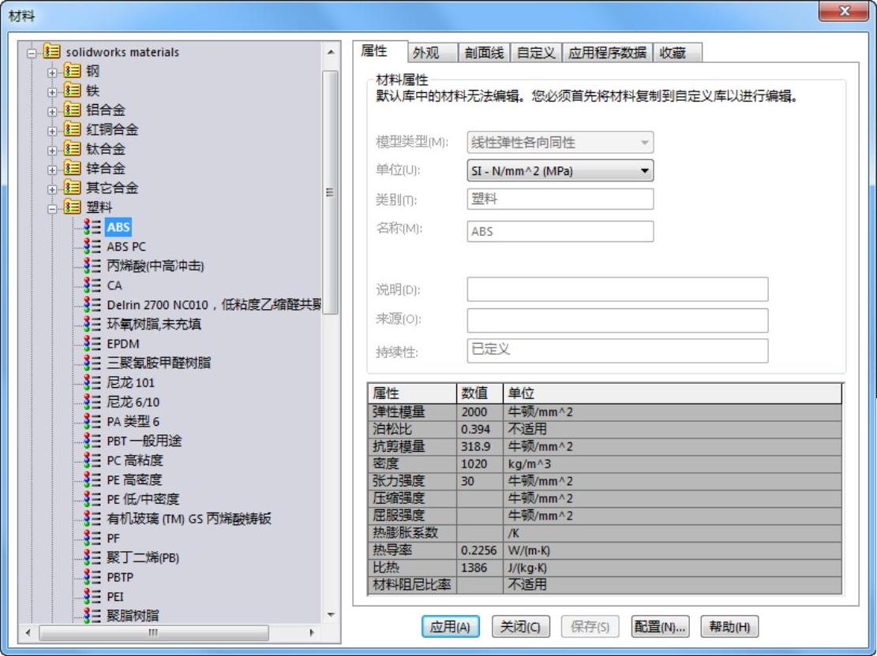Click the 帮助(H) button
Viewport: 877px width, 656px height.
tap(729, 627)
